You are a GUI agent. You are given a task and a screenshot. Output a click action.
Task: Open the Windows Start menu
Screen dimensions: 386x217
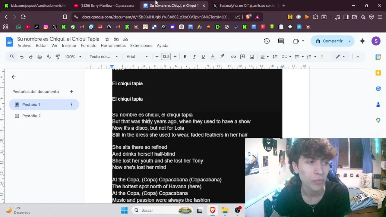click(124, 210)
